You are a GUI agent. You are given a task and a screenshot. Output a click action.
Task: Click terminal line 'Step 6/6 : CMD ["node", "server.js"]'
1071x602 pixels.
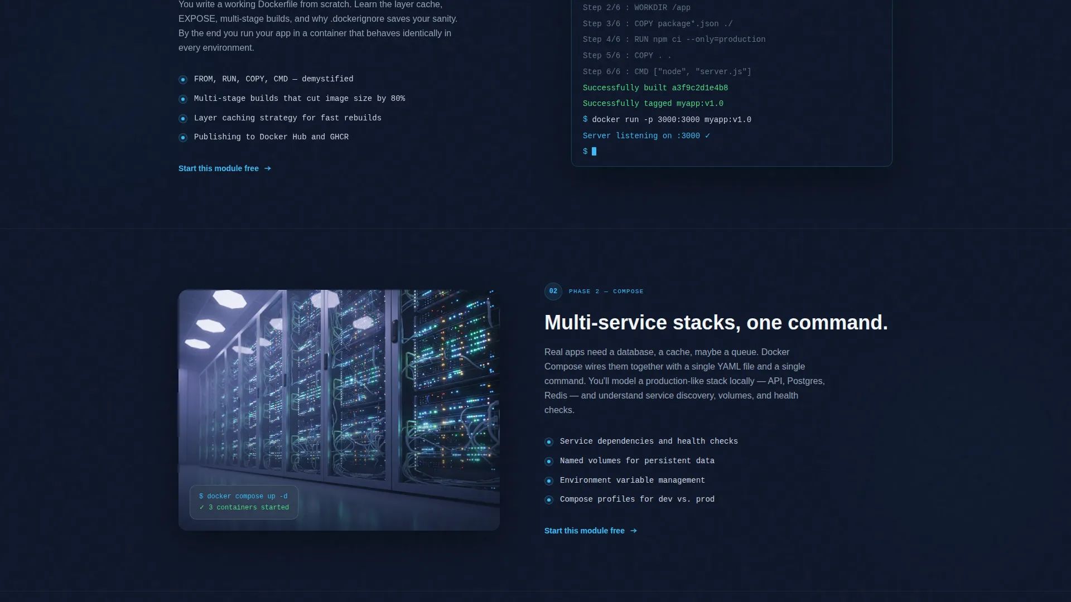(x=667, y=72)
